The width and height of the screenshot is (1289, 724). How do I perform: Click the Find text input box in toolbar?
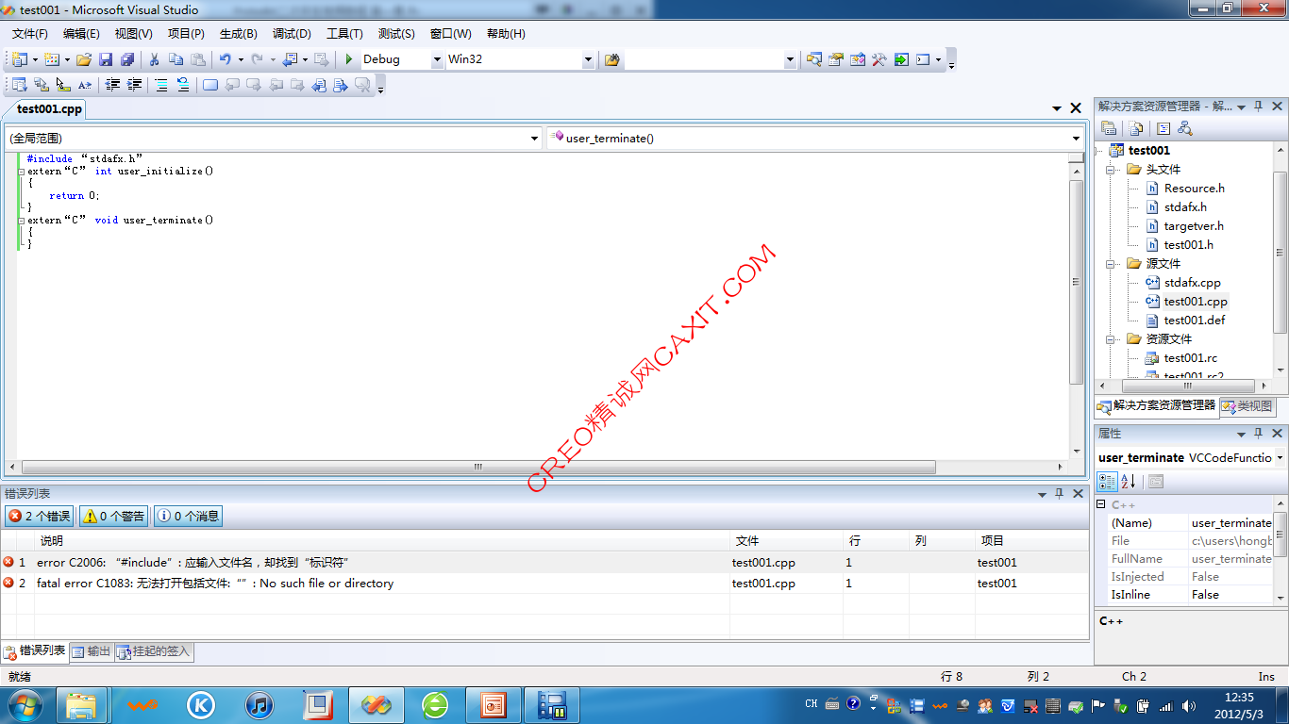(x=704, y=59)
